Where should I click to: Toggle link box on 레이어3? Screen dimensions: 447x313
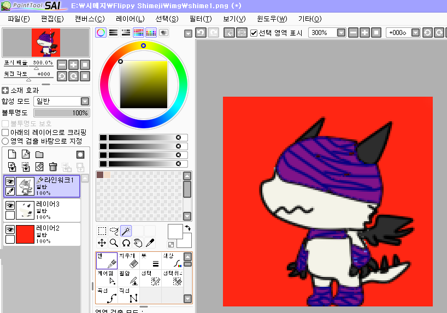[x=10, y=215]
